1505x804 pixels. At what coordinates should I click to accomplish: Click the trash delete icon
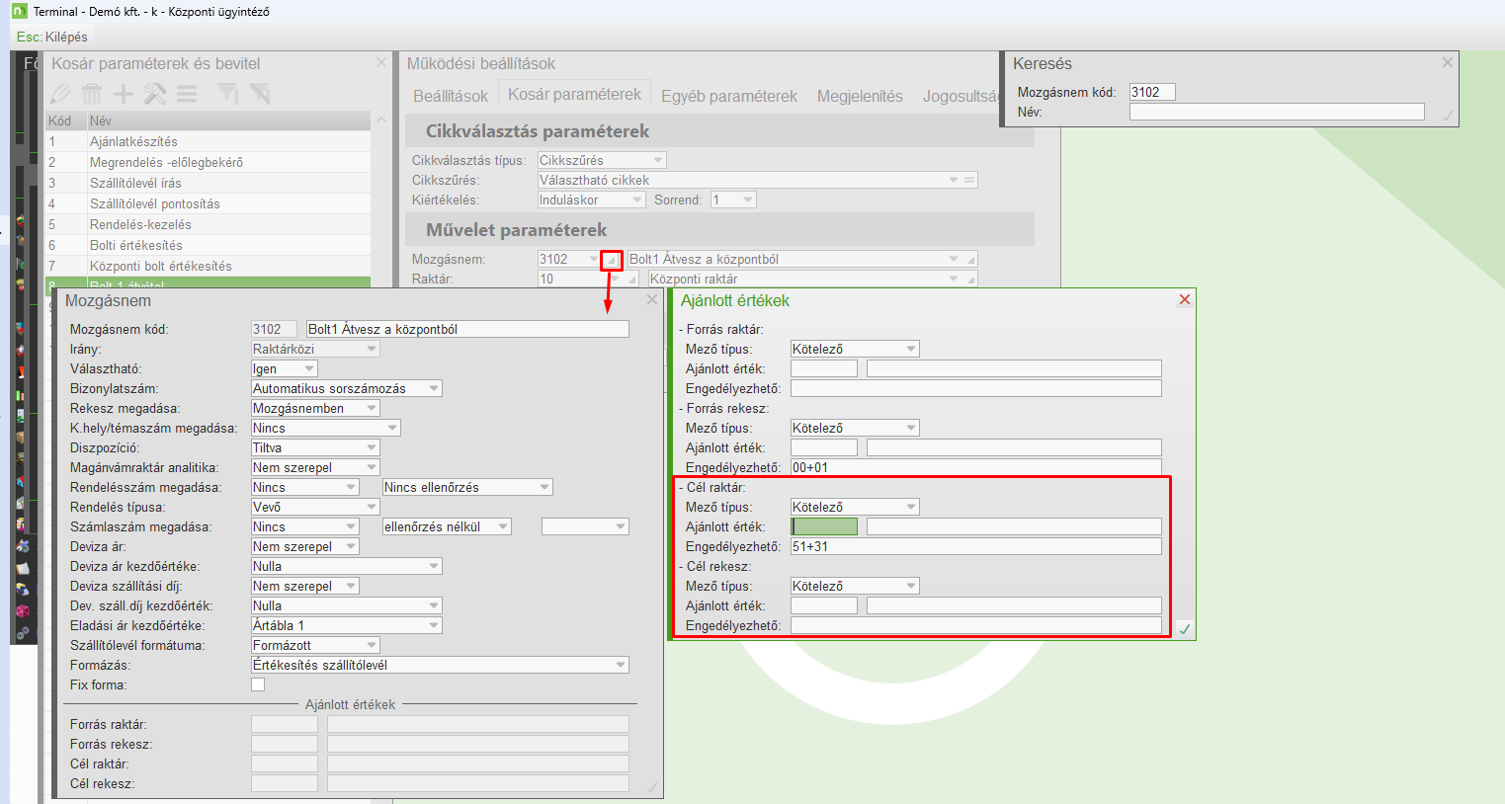pyautogui.click(x=92, y=94)
